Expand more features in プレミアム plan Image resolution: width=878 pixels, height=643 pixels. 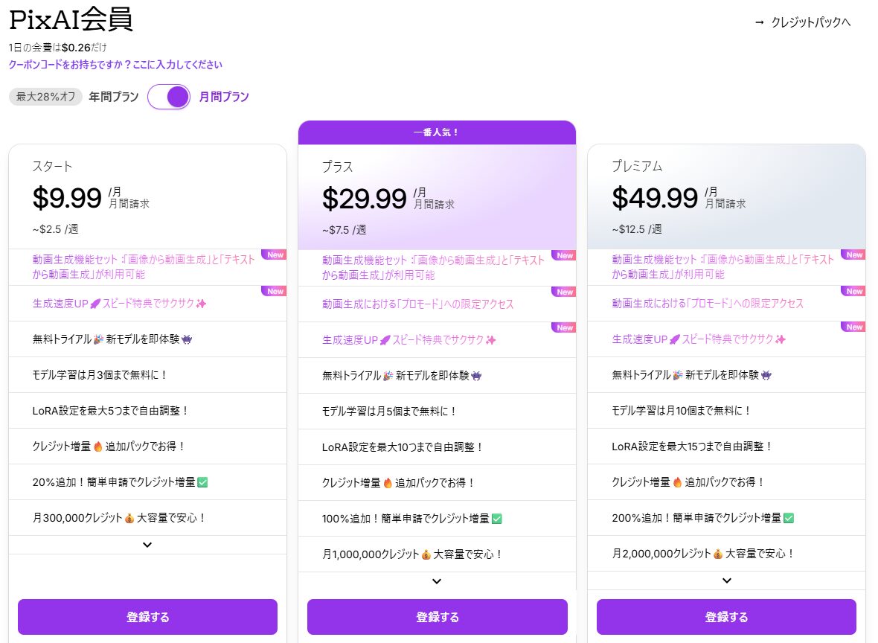[x=727, y=580]
